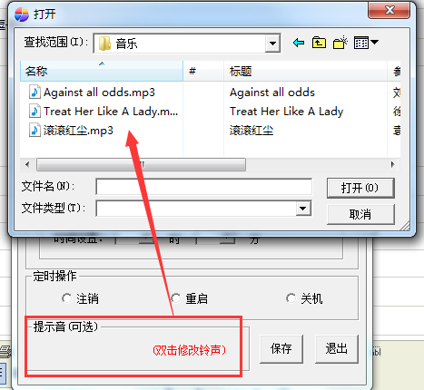Viewport: 424px width, 390px height.
Task: Open the view menu icon
Action: point(361,43)
